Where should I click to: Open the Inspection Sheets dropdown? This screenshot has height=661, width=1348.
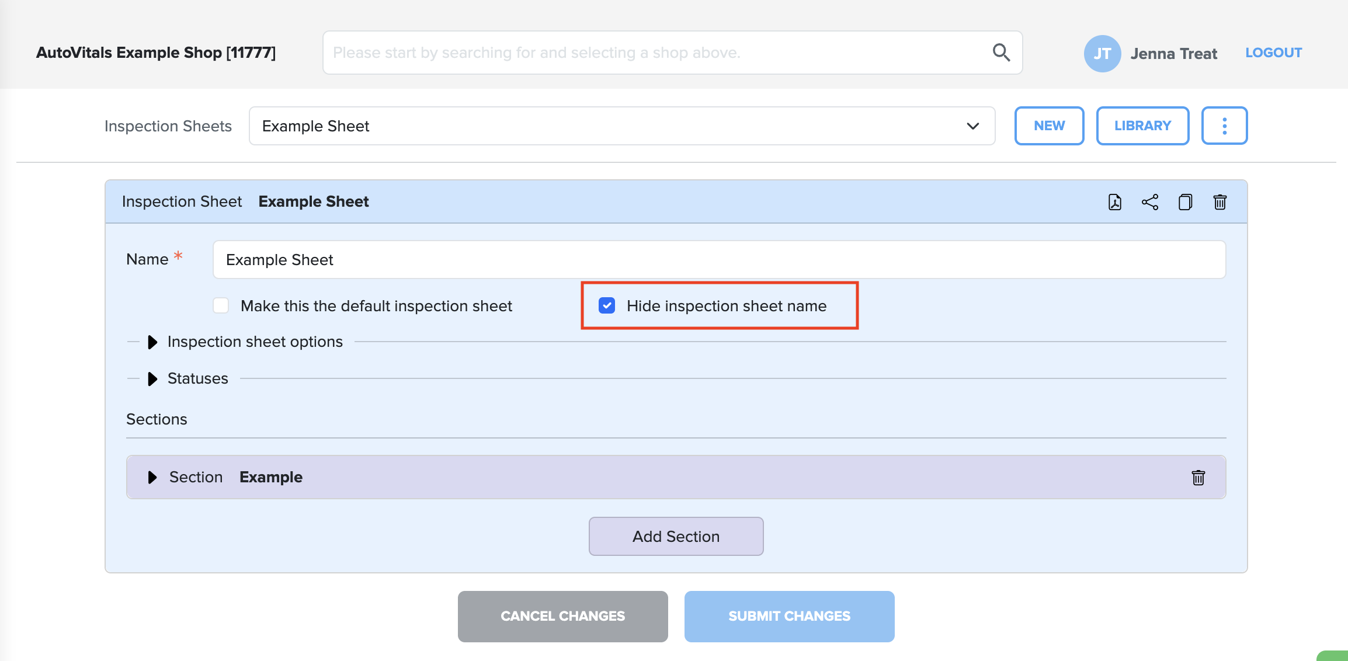622,126
